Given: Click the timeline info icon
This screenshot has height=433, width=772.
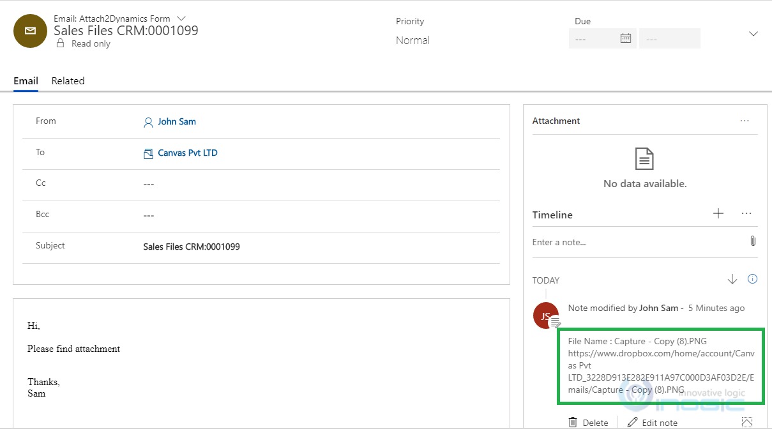Looking at the screenshot, I should (752, 279).
